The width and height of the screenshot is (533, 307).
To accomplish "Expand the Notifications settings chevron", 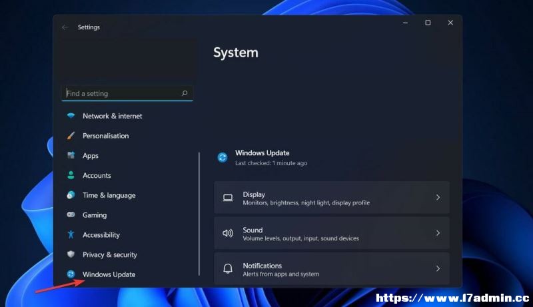I will (x=438, y=268).
